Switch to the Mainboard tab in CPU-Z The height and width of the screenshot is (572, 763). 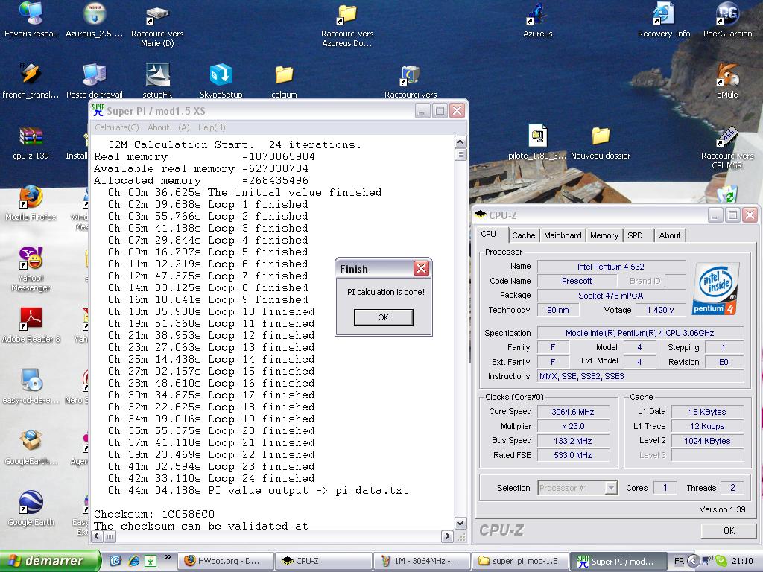pyautogui.click(x=563, y=235)
